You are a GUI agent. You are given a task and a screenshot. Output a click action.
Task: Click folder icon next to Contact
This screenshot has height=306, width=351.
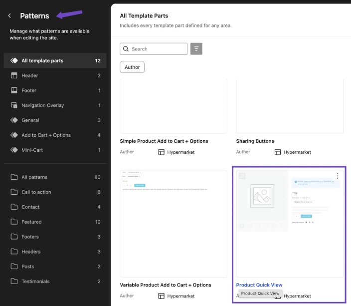14,207
